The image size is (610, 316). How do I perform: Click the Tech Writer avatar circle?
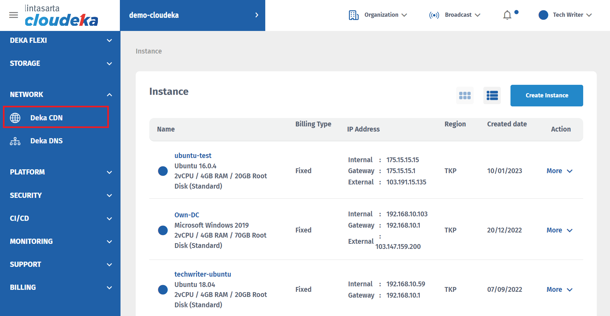point(543,15)
